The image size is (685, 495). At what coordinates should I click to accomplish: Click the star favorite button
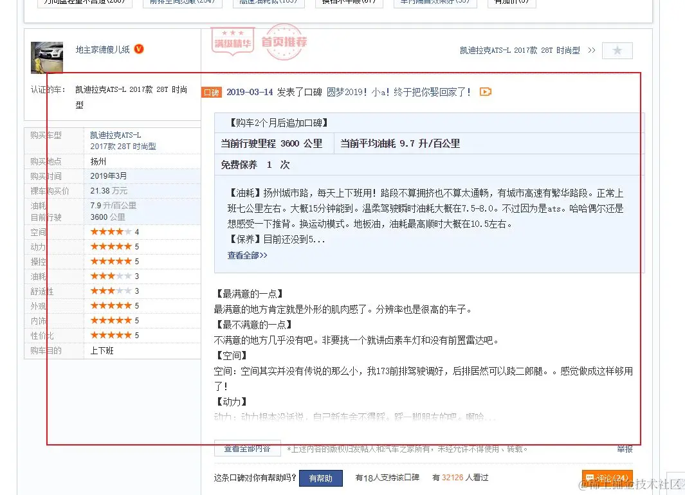(617, 51)
